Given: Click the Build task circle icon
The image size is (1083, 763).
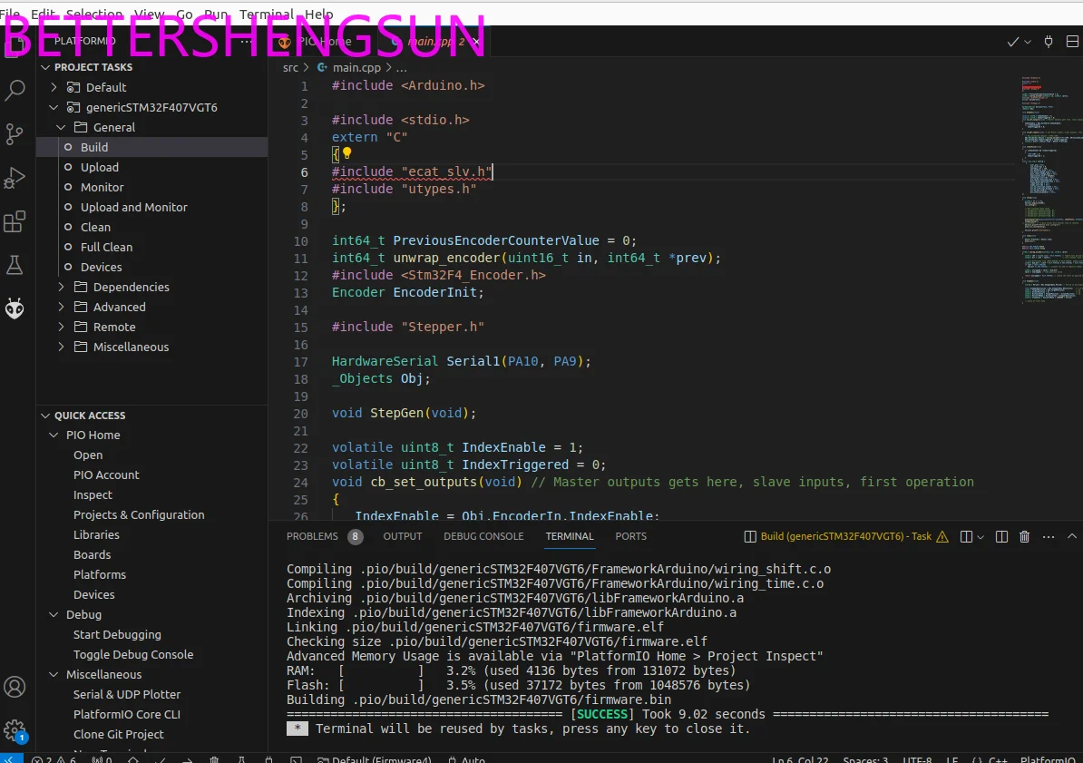Looking at the screenshot, I should click(68, 147).
